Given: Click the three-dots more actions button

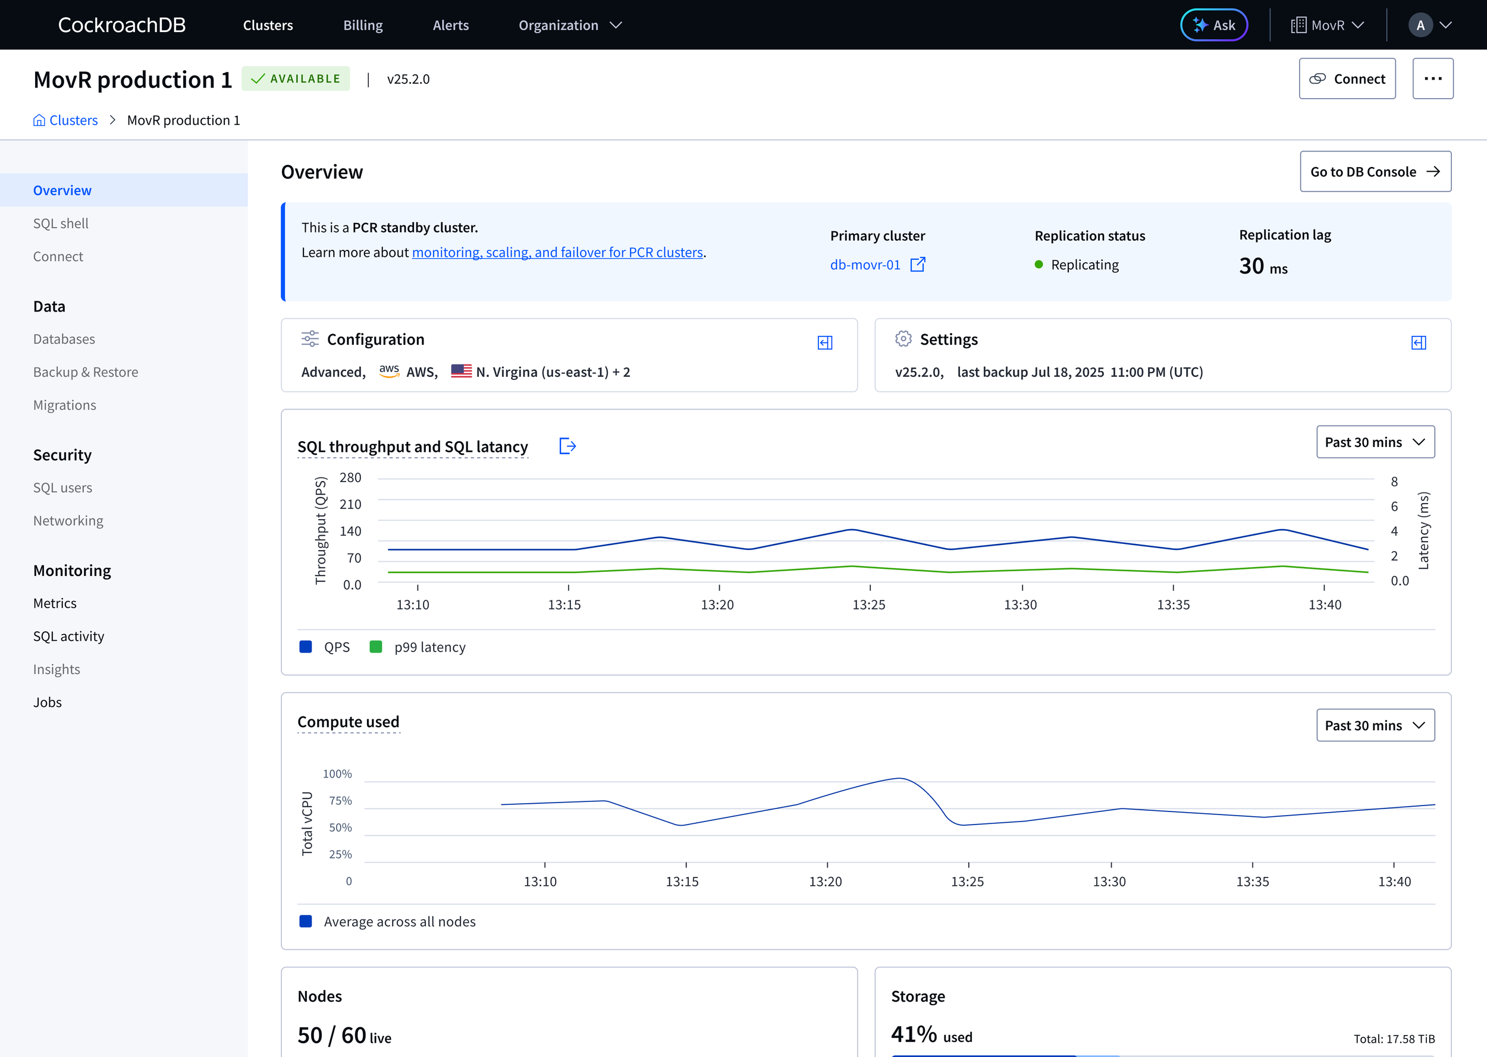Looking at the screenshot, I should pos(1433,78).
